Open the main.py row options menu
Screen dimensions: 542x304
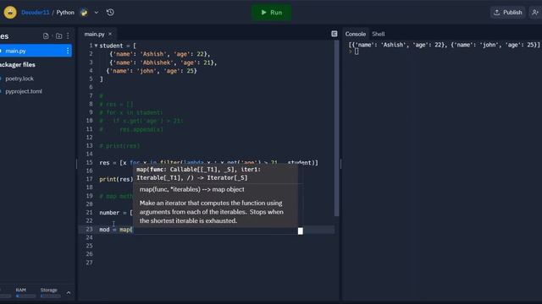point(68,51)
